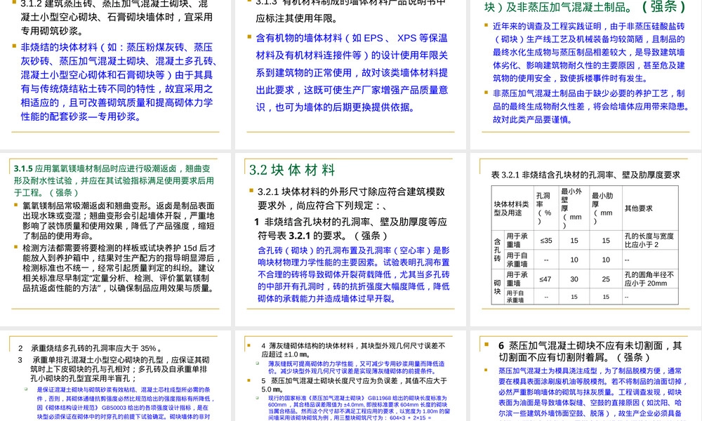Open the slide 3.1.5 氯氧镁墙材制品
The height and width of the screenshot is (421, 702).
115,239
